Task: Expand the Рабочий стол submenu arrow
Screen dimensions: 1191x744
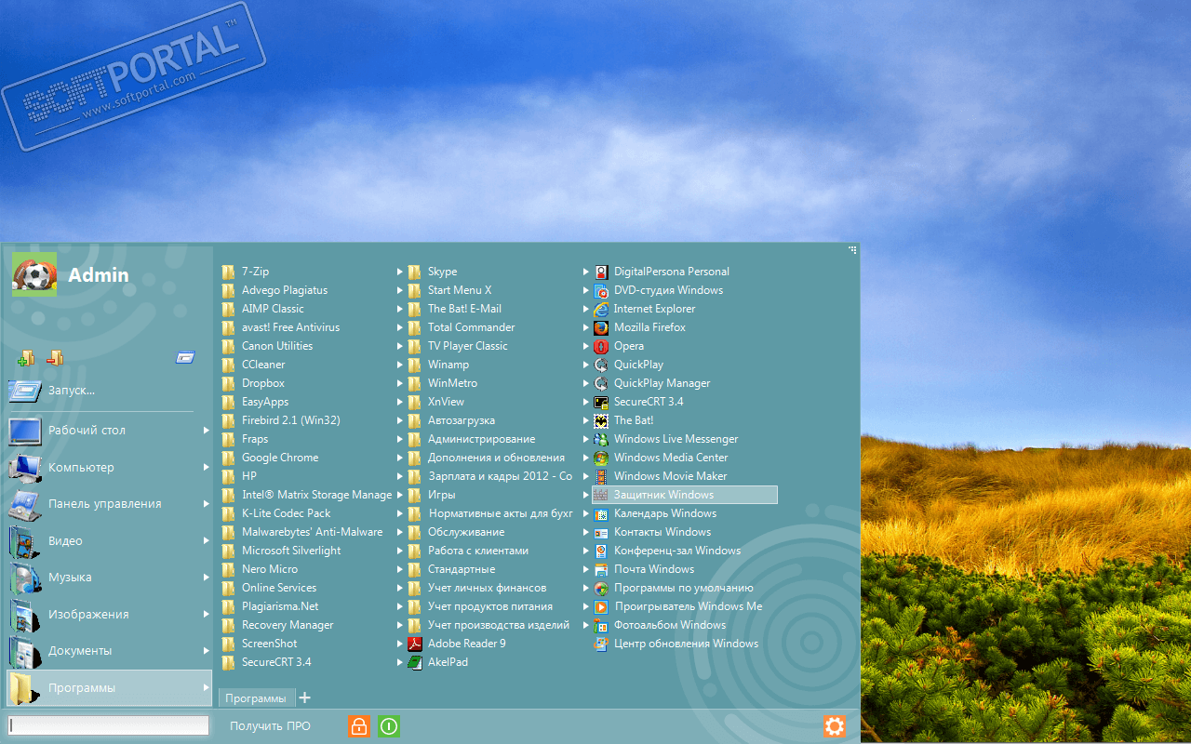Action: click(x=207, y=431)
